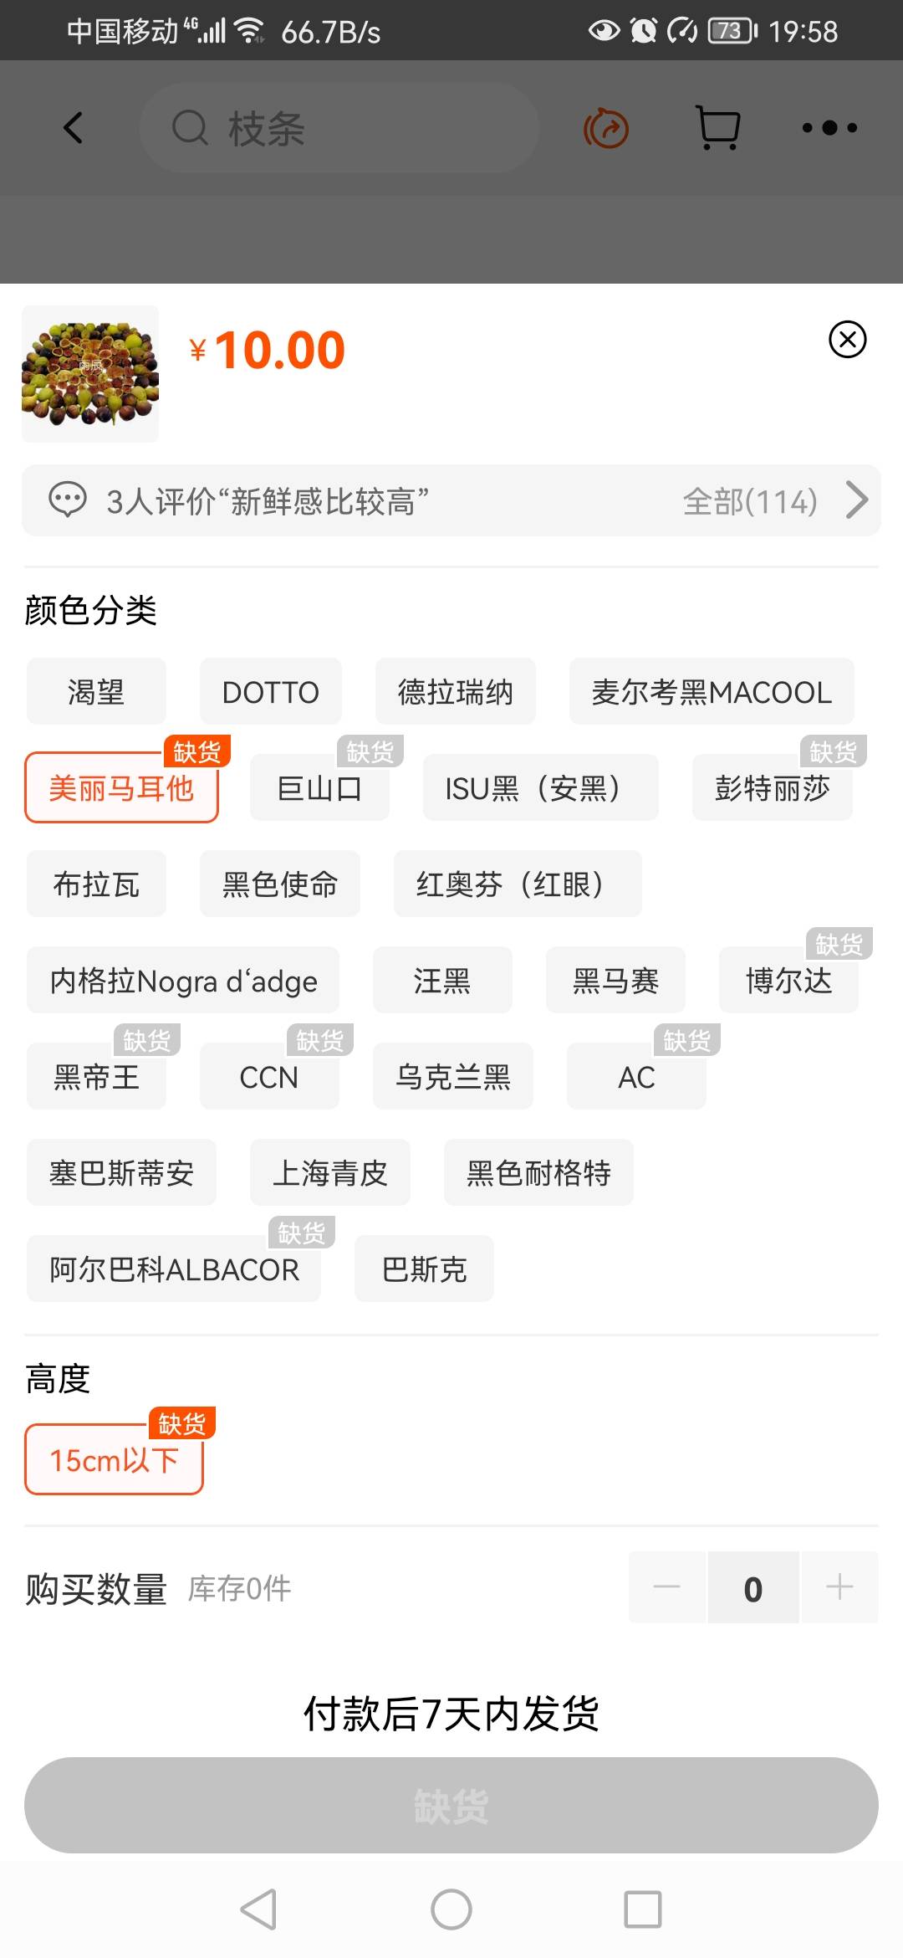The width and height of the screenshot is (903, 1958).
Task: Open the three-dot more menu
Action: pyautogui.click(x=829, y=128)
